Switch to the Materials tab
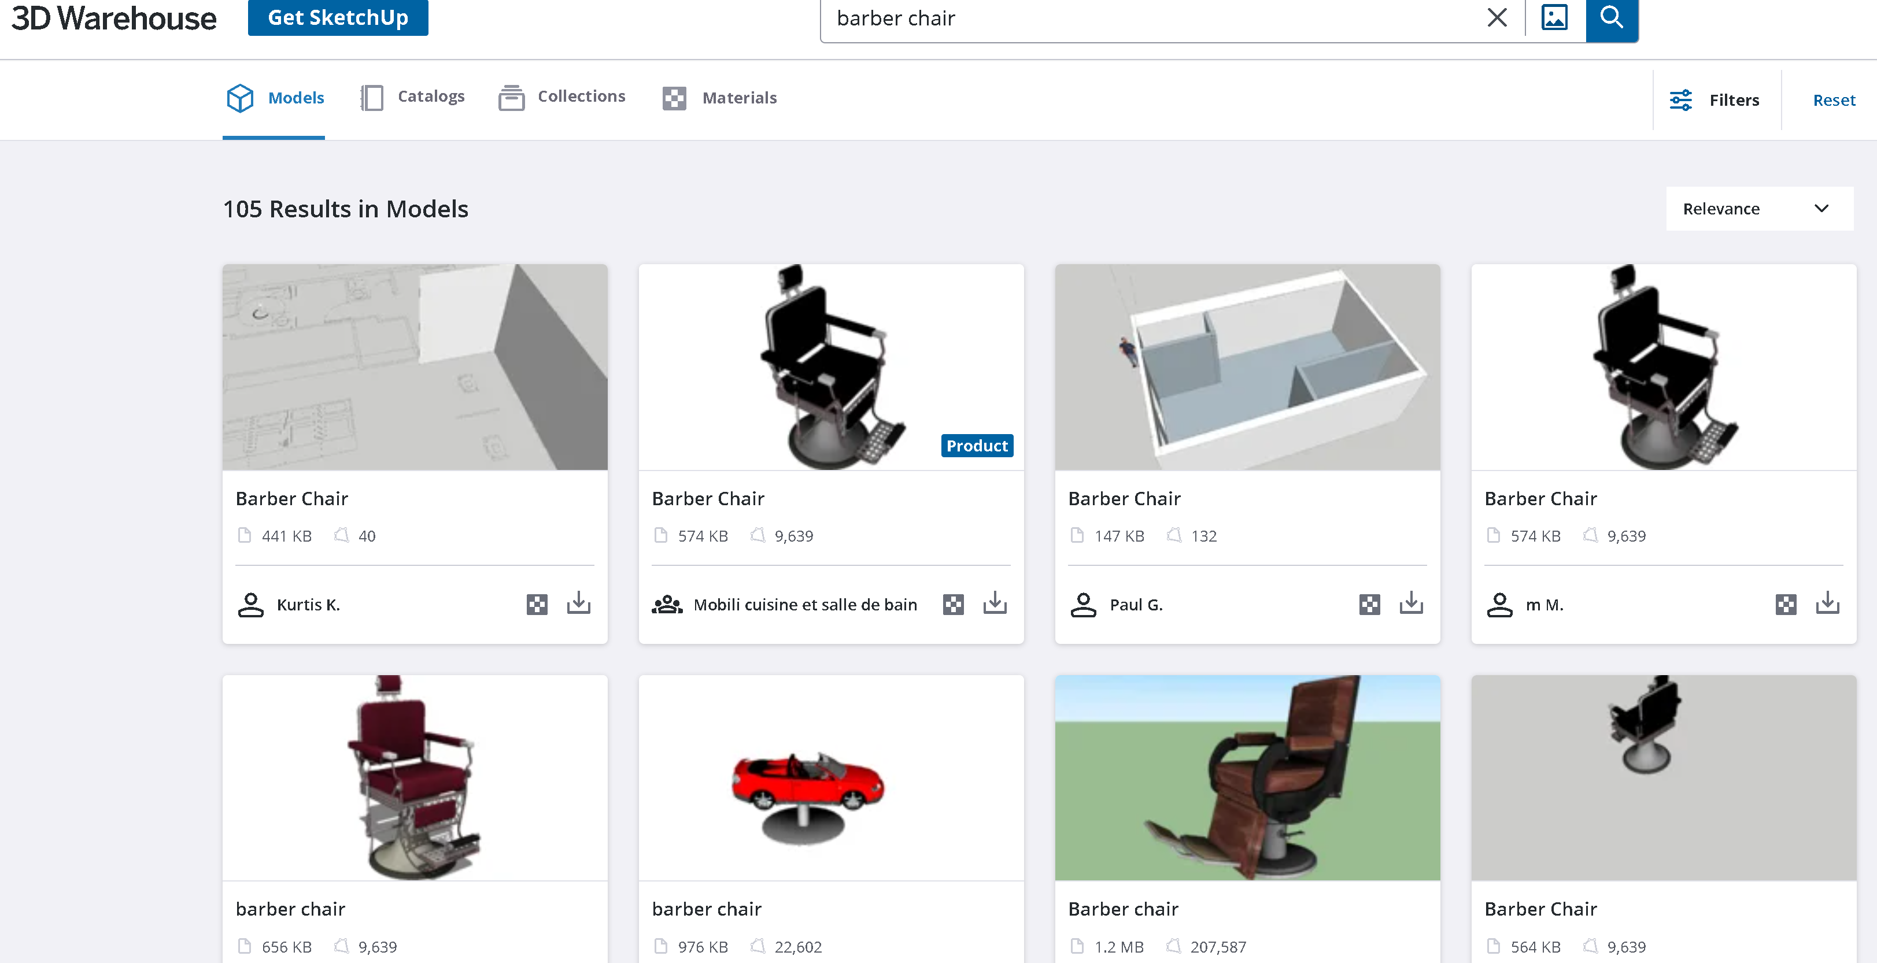 [719, 98]
